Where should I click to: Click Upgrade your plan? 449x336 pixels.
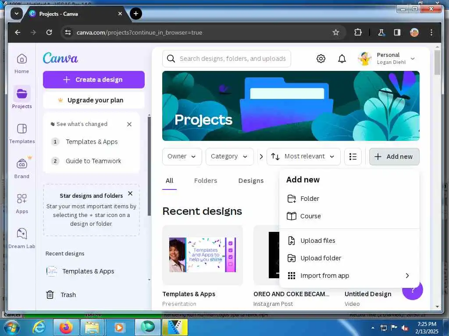pyautogui.click(x=94, y=100)
